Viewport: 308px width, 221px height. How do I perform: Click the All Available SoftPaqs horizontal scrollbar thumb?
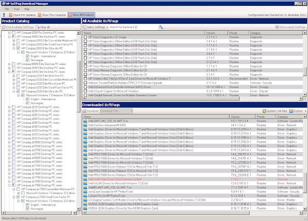point(163,98)
